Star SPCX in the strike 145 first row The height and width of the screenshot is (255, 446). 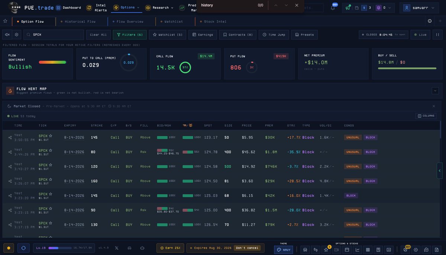point(51,136)
